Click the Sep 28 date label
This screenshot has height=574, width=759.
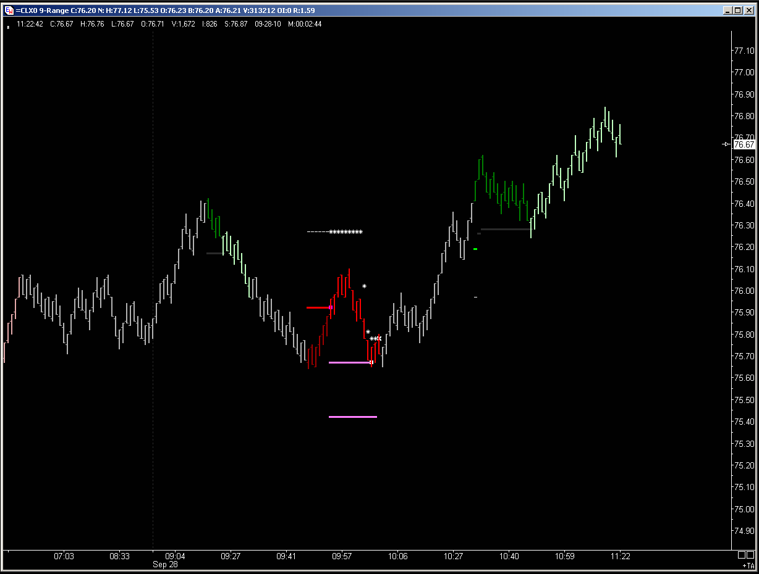165,565
